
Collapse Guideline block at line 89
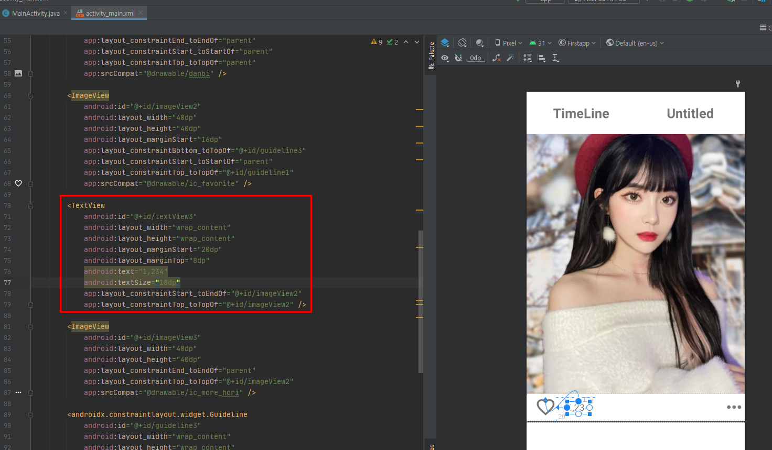[30, 415]
